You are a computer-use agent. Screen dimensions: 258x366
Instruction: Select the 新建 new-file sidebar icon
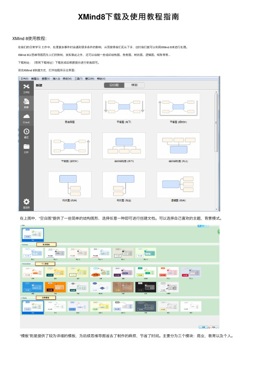(26, 103)
